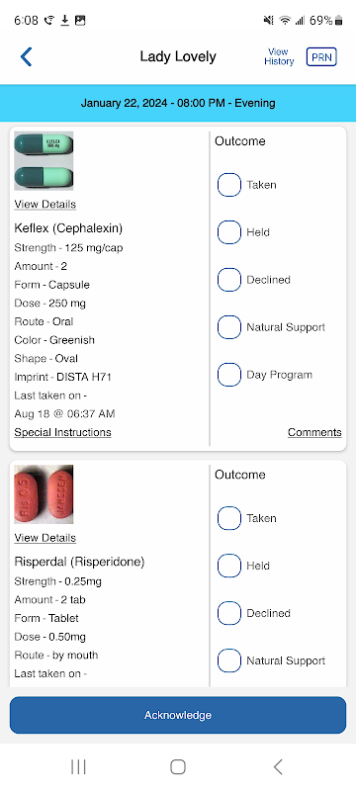Mark Risperdal as Declined
356x791 pixels.
tap(229, 613)
